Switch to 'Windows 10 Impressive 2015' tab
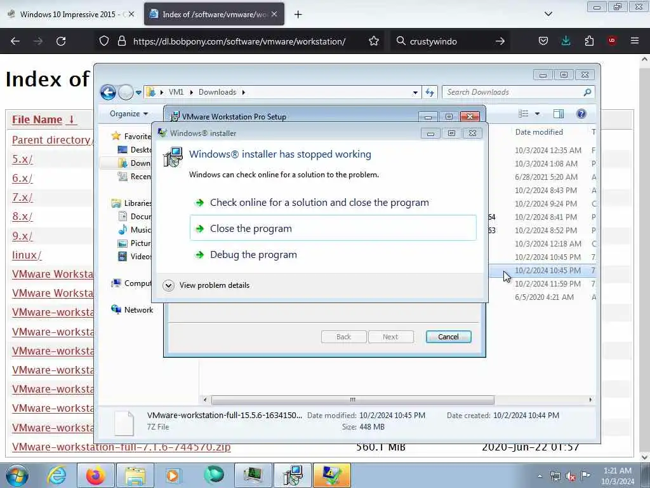This screenshot has width=650, height=488. (x=67, y=15)
